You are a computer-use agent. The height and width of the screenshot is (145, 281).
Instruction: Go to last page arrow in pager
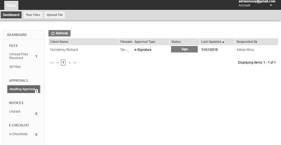[x=75, y=63]
